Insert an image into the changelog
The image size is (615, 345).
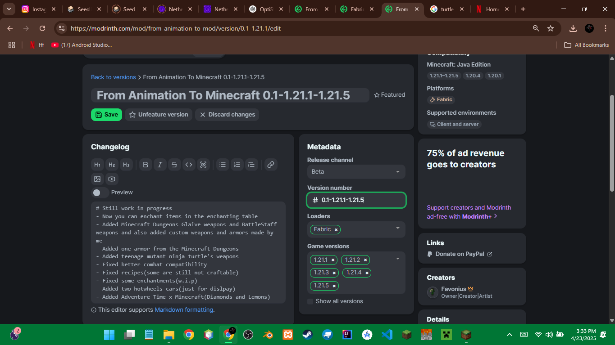coord(97,179)
